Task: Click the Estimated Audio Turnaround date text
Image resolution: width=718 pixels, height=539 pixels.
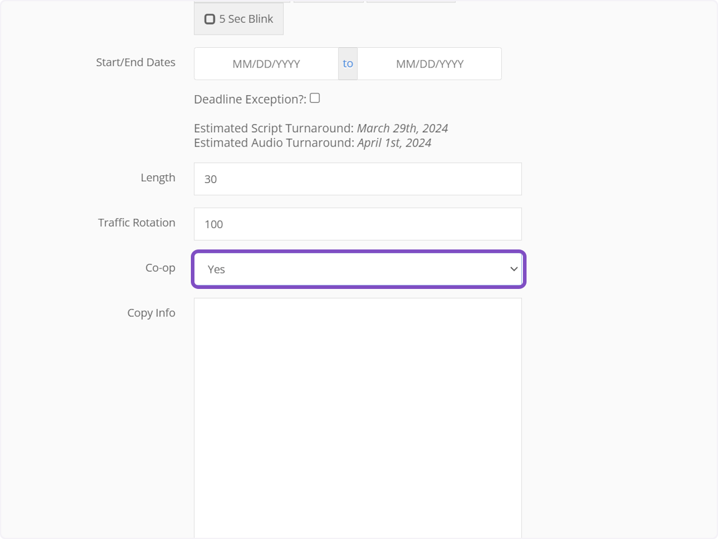Action: click(394, 142)
